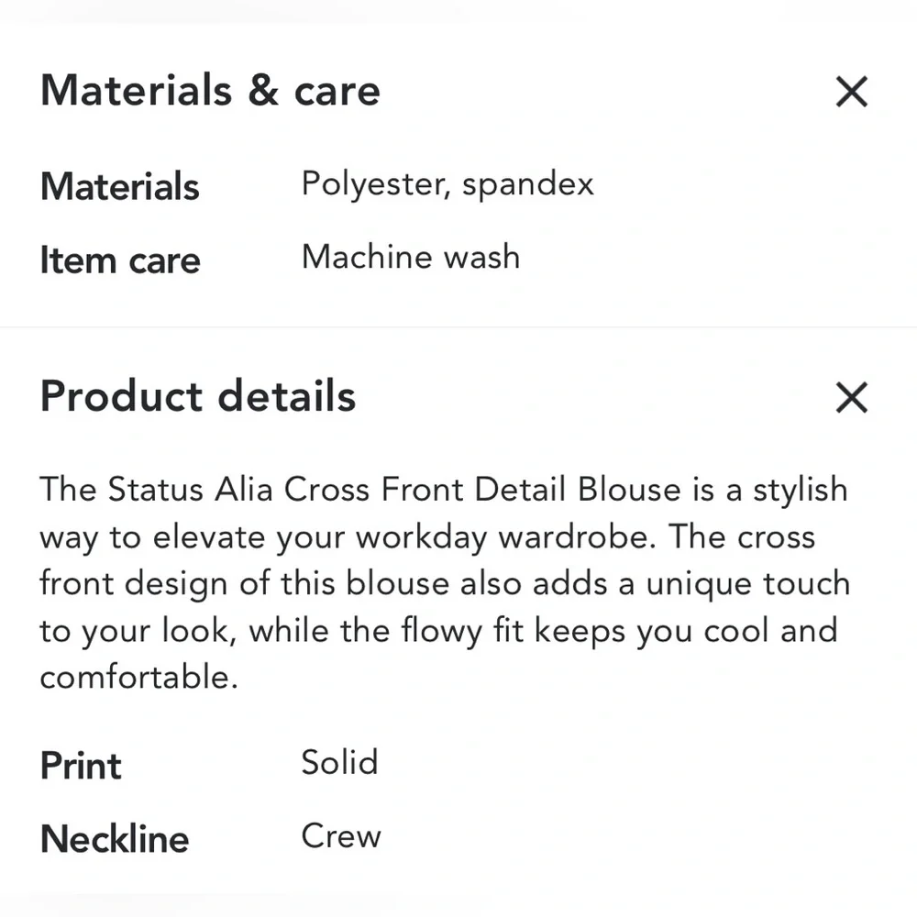The width and height of the screenshot is (917, 917).
Task: Click the Solid print value
Action: point(339,763)
